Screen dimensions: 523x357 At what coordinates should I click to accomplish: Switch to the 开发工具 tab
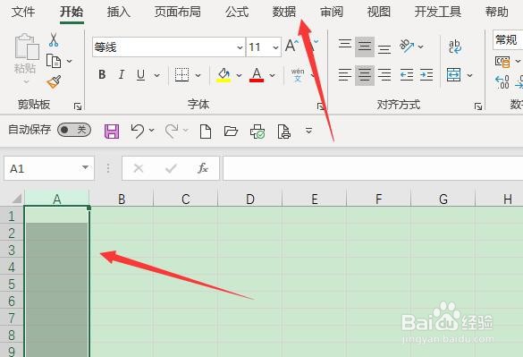438,13
